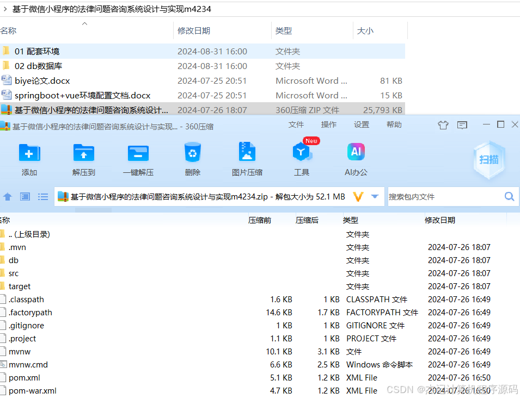This screenshot has width=520, height=399.
Task: Switch to list view mode in 360压缩
Action: [x=43, y=197]
